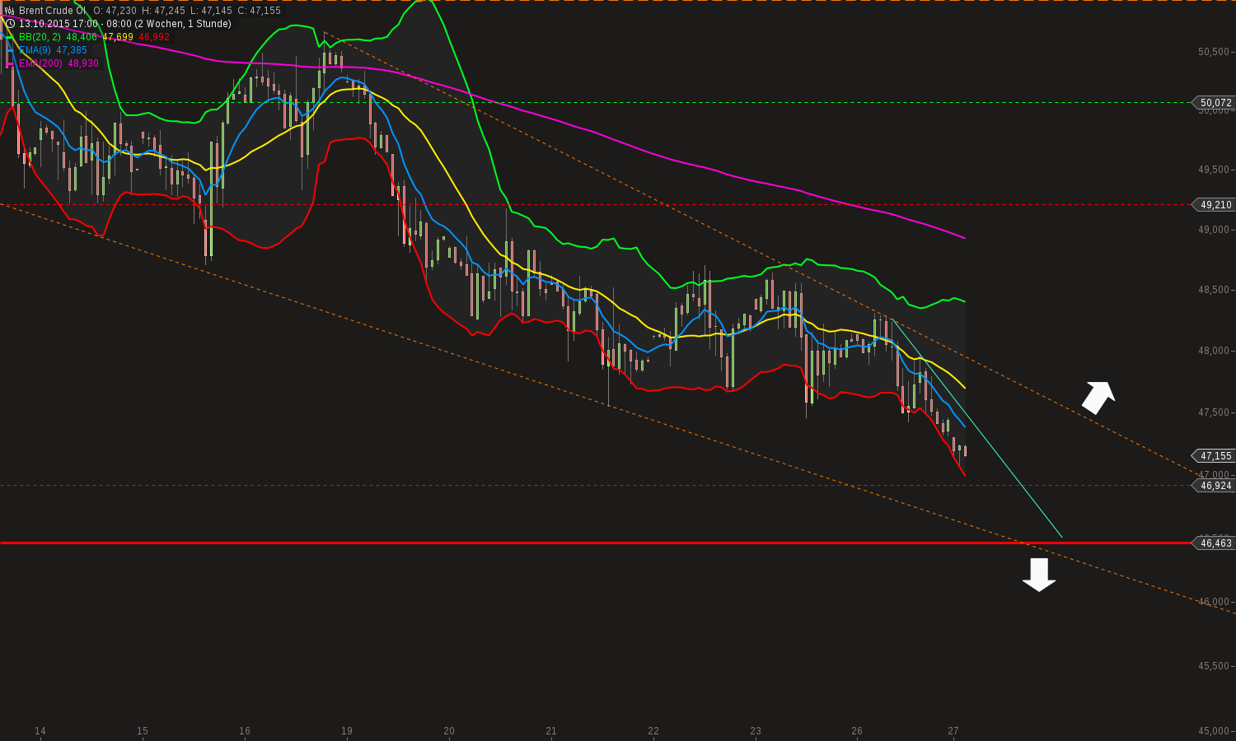1236x741 pixels.
Task: Click the 45,500 axis price label
Action: tap(1214, 666)
